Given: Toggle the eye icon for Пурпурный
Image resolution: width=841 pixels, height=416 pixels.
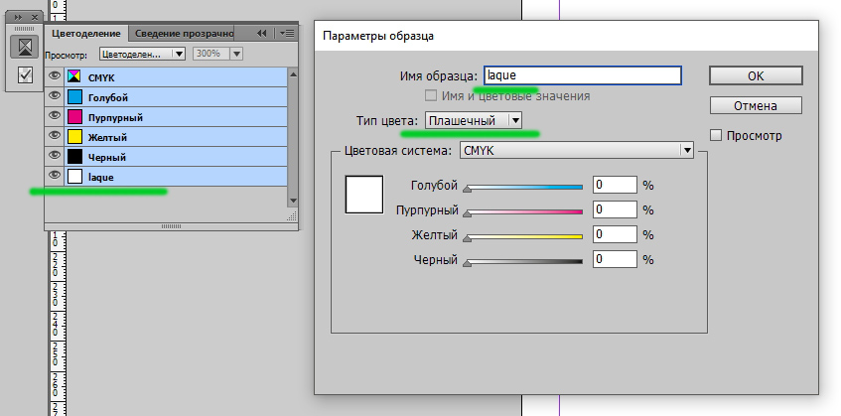Looking at the screenshot, I should click(x=55, y=117).
